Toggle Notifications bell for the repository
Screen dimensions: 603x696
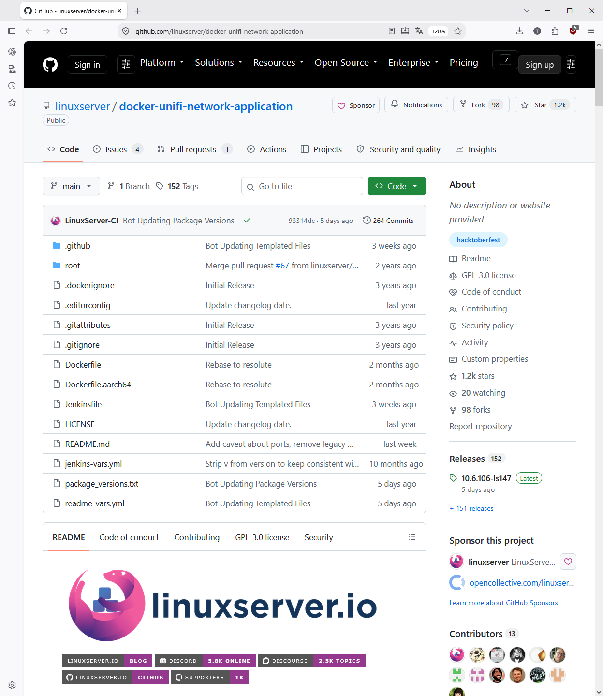pyautogui.click(x=416, y=105)
